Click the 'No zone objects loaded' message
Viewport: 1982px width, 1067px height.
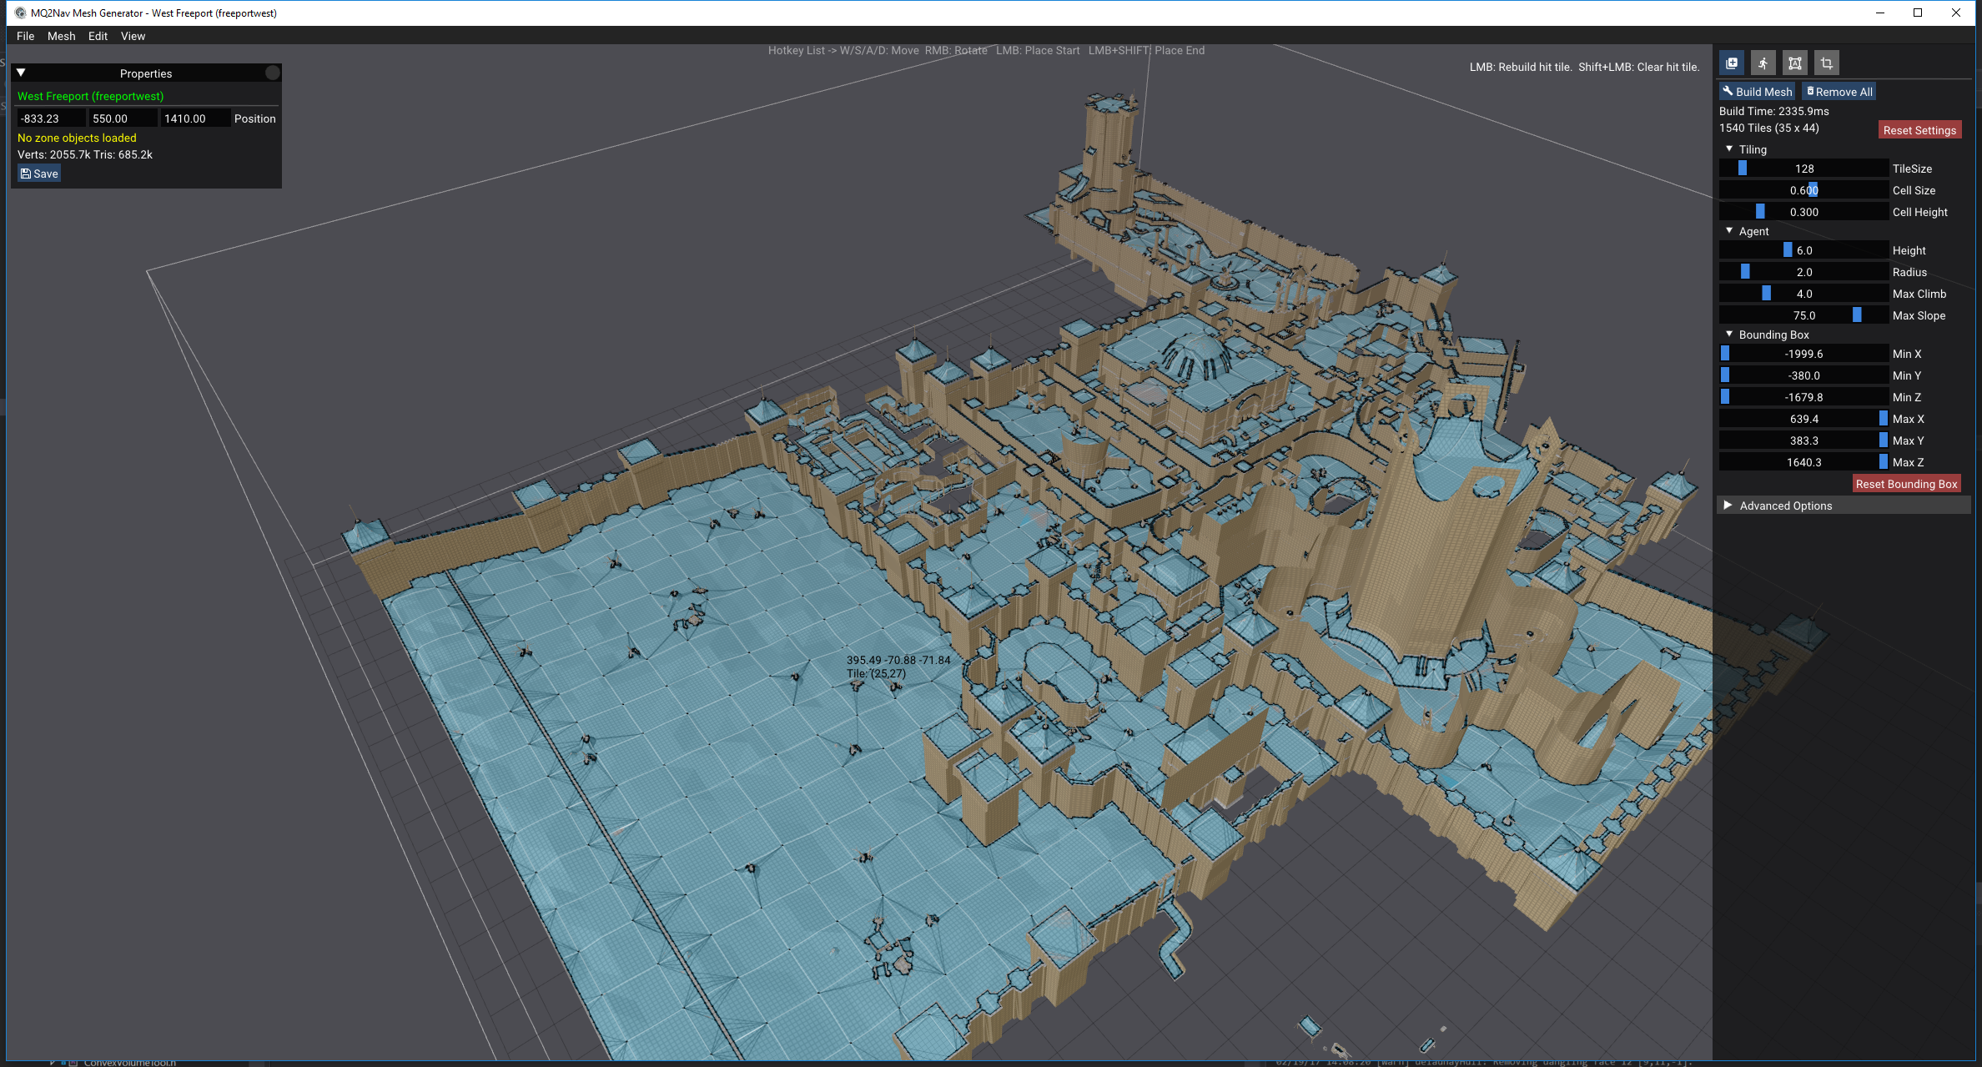[x=77, y=138]
